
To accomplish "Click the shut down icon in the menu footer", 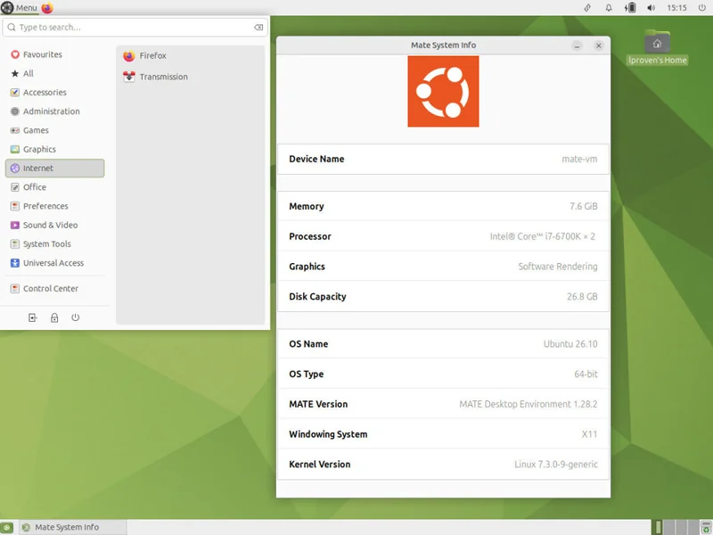I will 76,317.
